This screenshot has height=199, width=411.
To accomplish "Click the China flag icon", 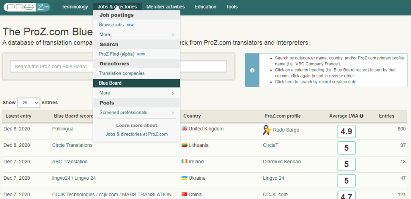I will 185,195.
